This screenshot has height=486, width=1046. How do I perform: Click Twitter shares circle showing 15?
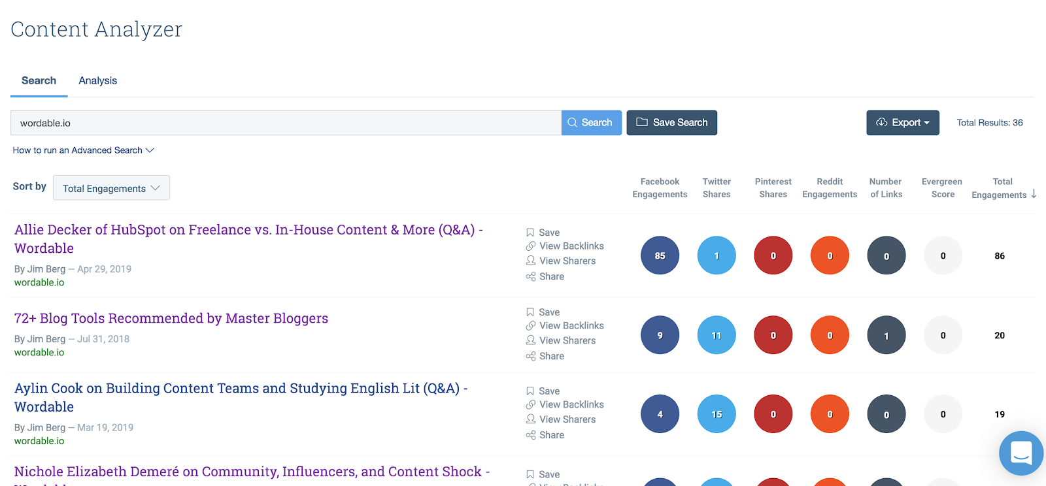[x=717, y=414]
